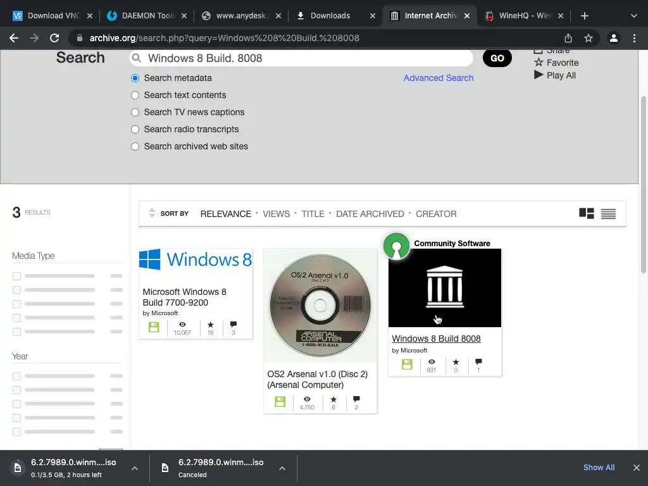648x486 pixels.
Task: Close the downloads bar
Action: (x=637, y=468)
